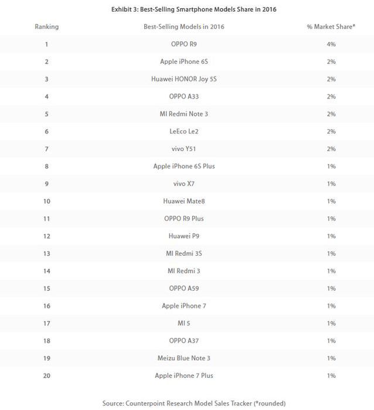This screenshot has width=374, height=410.
Task: Click the Ranking column header
Action: (x=46, y=27)
